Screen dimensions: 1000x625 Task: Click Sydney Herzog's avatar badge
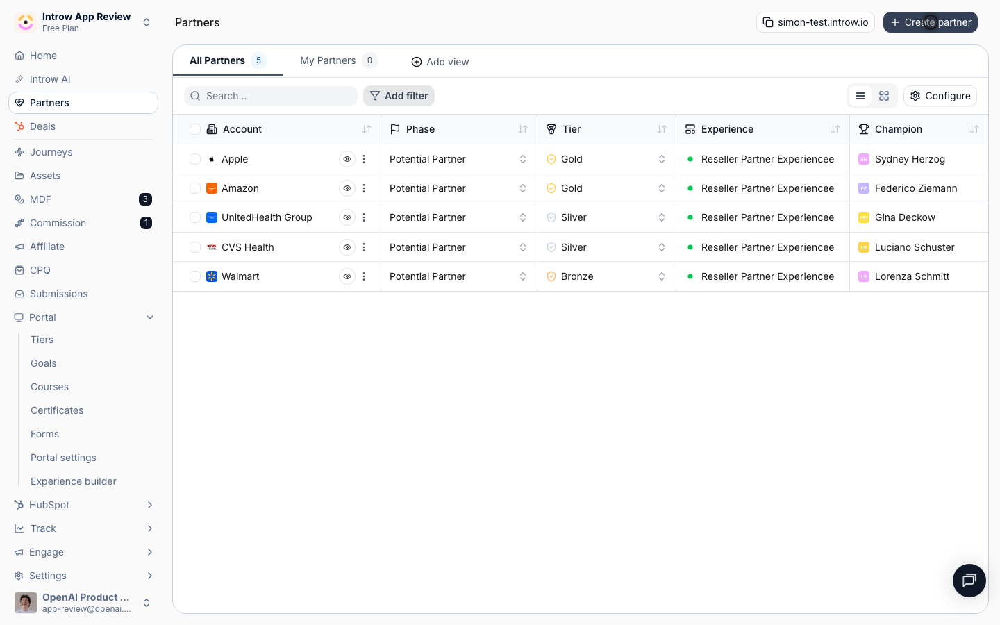[864, 159]
